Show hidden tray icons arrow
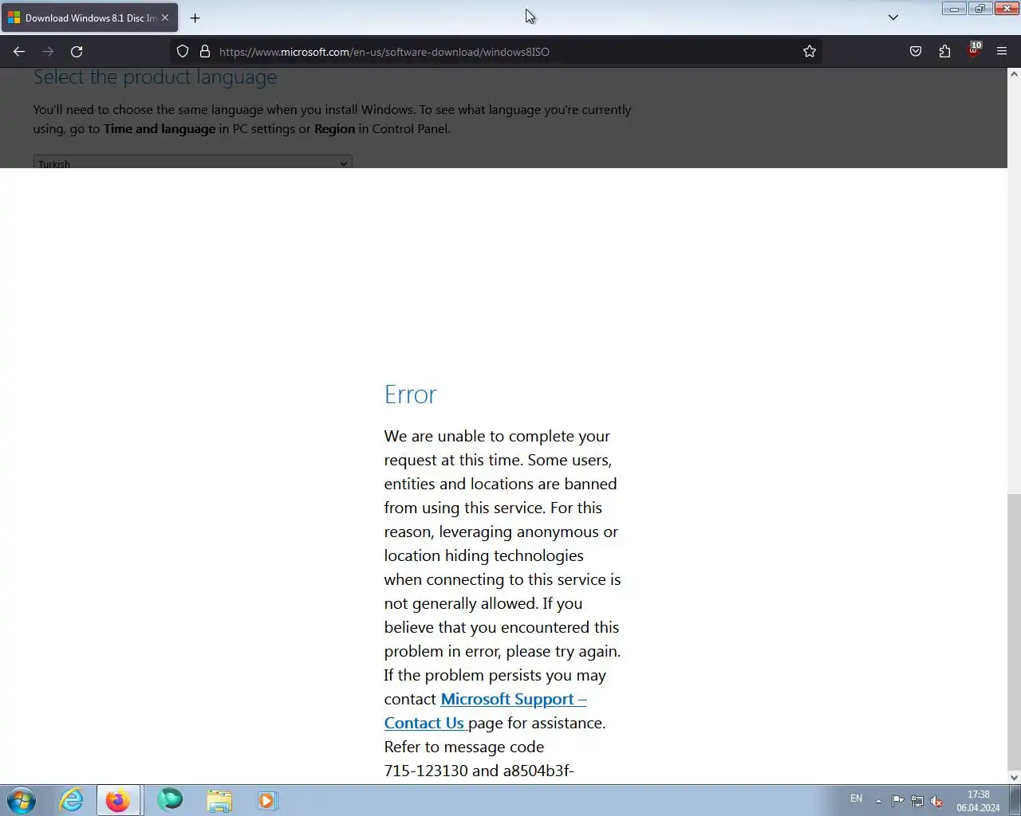 pyautogui.click(x=878, y=801)
